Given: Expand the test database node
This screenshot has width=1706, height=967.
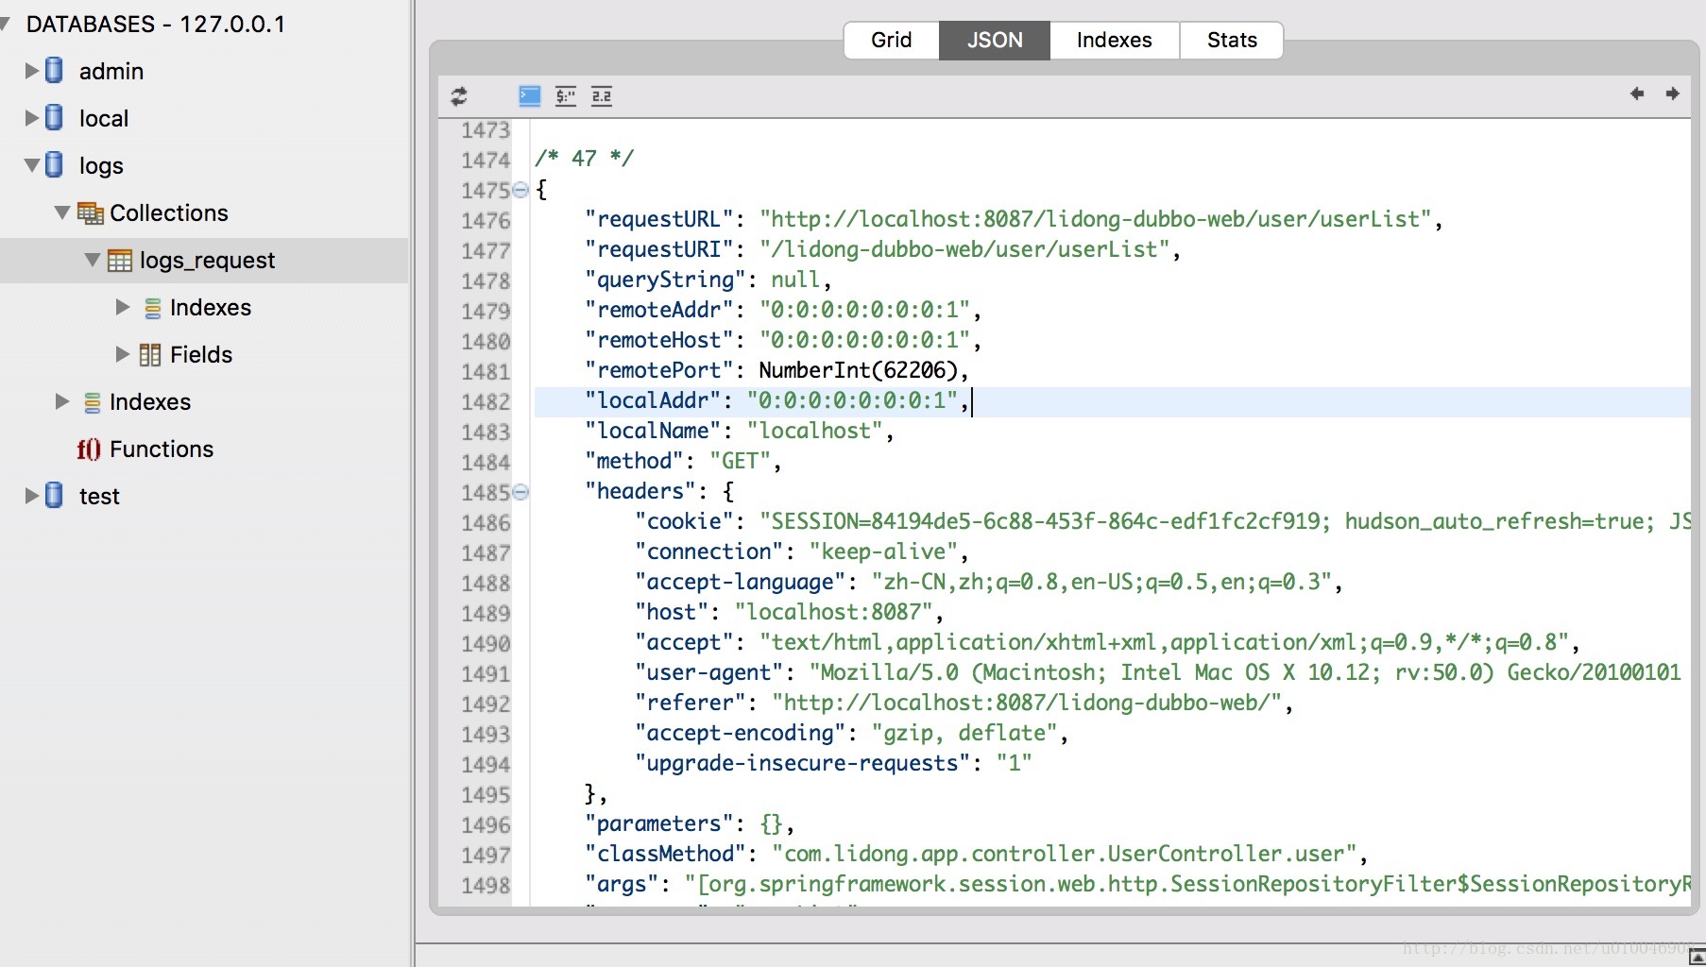Looking at the screenshot, I should 31,496.
